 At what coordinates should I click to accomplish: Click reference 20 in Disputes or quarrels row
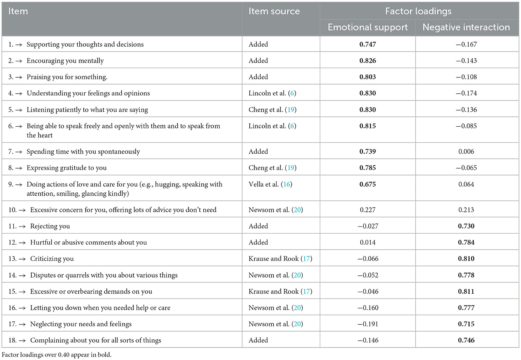point(297,275)
